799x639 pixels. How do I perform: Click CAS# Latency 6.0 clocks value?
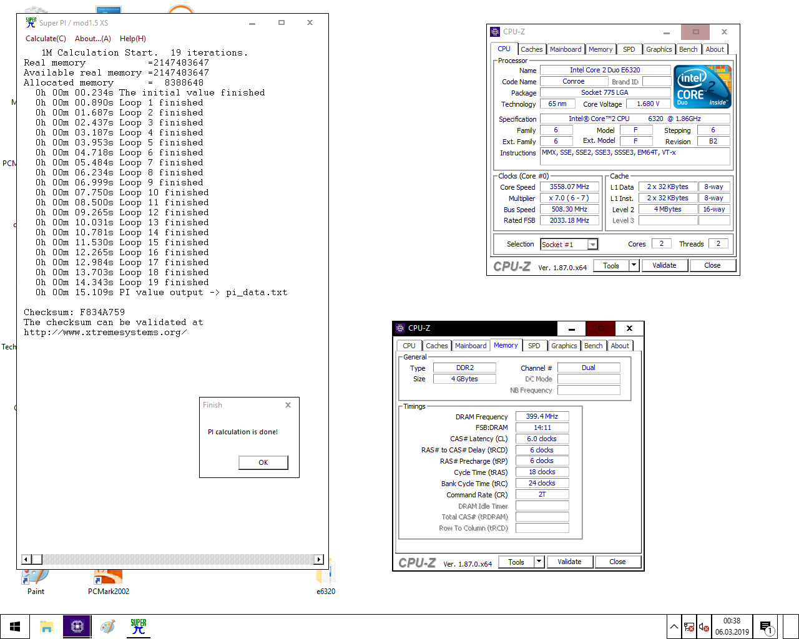pyautogui.click(x=542, y=439)
